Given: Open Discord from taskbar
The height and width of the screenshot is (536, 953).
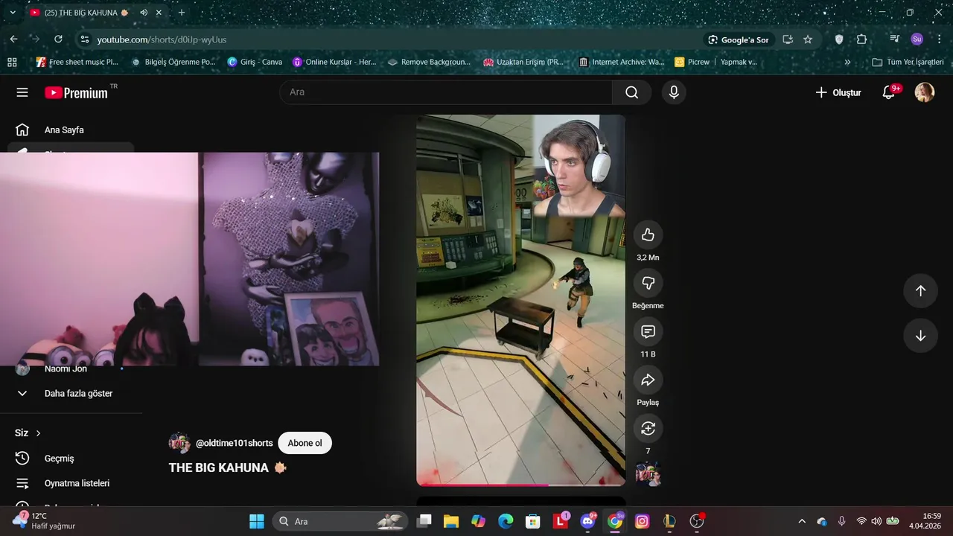Looking at the screenshot, I should 588,521.
